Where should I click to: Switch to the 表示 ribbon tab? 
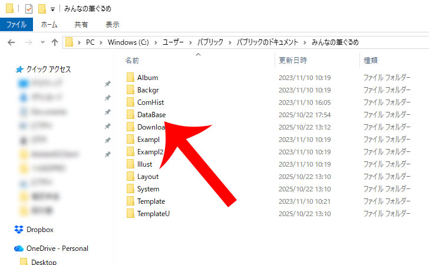click(112, 25)
